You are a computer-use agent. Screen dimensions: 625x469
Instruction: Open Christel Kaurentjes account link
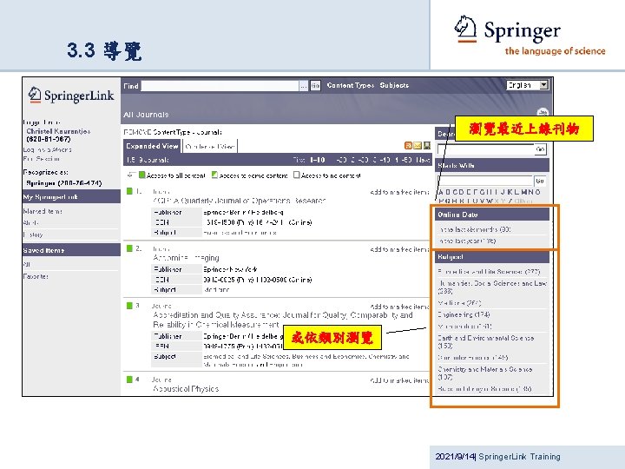click(x=58, y=131)
